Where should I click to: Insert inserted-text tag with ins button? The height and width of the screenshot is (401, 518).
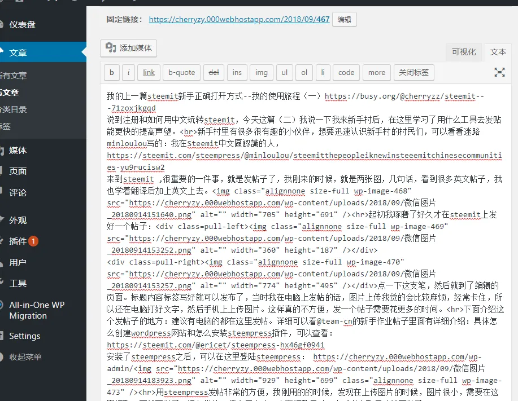point(237,73)
